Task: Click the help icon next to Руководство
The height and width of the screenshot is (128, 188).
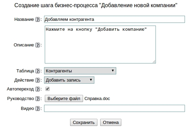Action: [38, 99]
